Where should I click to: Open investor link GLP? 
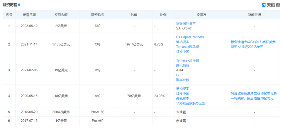coord(179,75)
